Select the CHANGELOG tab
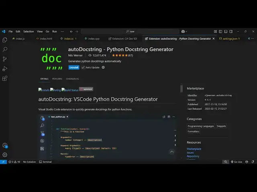The height and width of the screenshot is (192, 257). pyautogui.click(x=72, y=79)
